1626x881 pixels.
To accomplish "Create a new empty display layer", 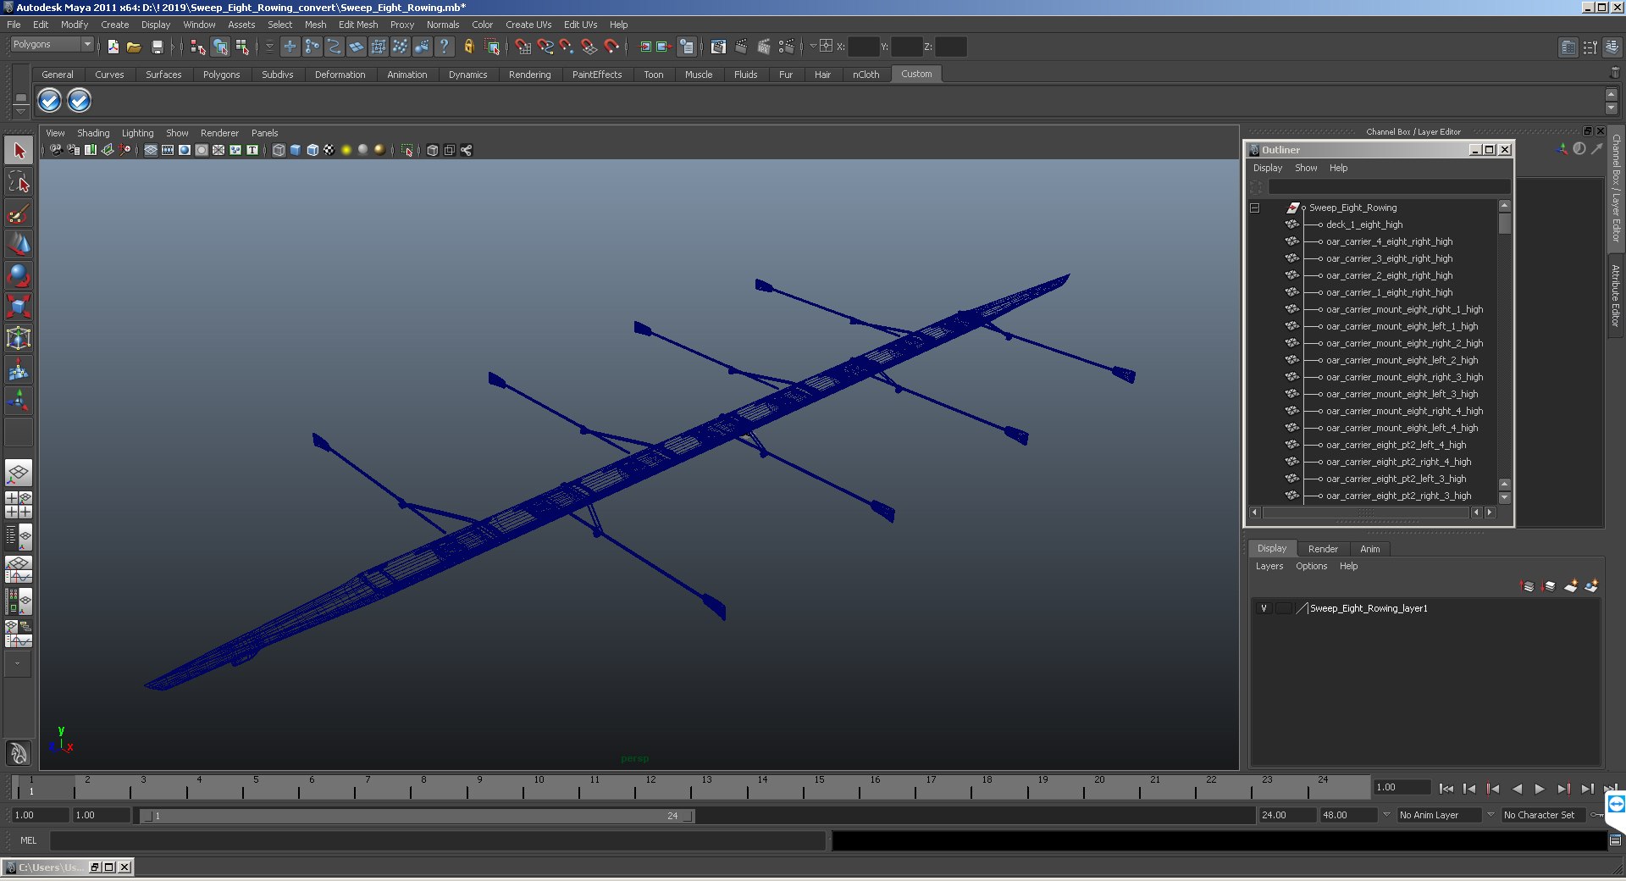I will (x=1571, y=585).
